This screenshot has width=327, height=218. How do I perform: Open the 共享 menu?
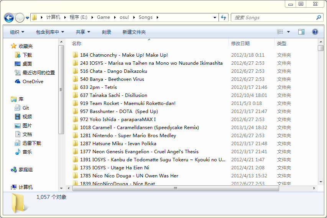pyautogui.click(x=83, y=32)
